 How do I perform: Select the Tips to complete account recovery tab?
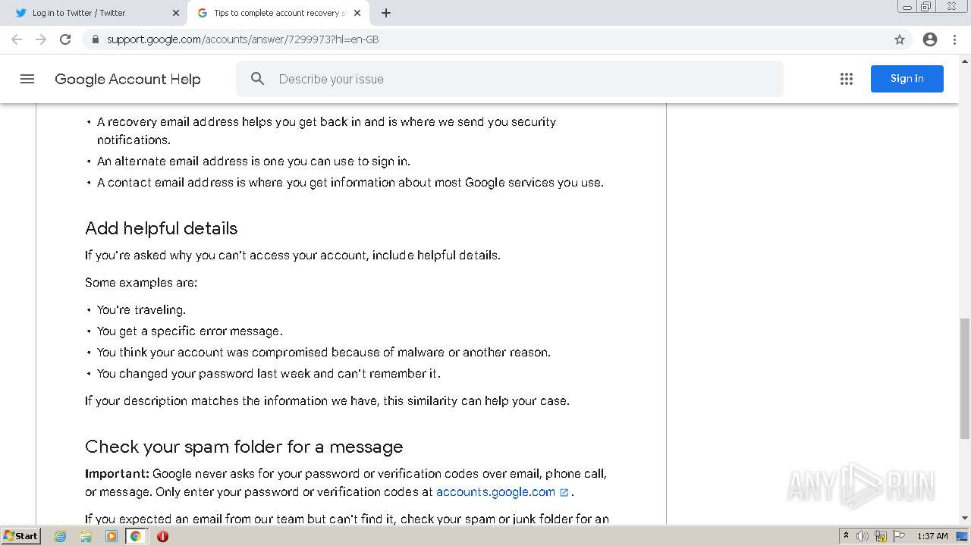pyautogui.click(x=279, y=13)
